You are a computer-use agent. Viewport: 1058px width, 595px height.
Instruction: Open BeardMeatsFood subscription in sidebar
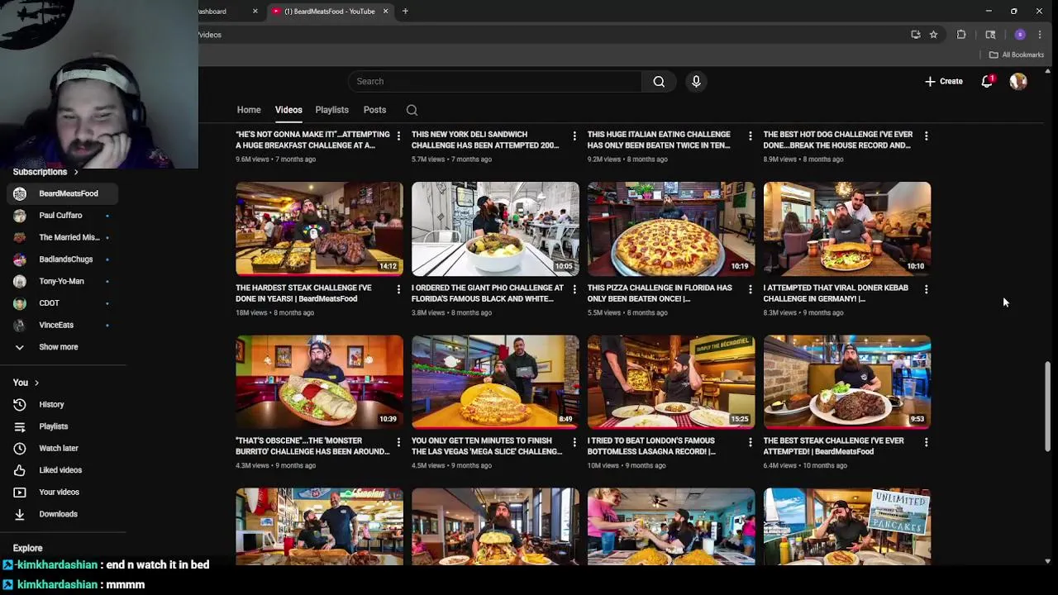(63, 193)
